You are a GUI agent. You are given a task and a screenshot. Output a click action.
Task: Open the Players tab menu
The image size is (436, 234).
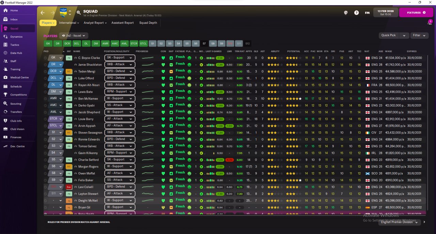[48, 23]
